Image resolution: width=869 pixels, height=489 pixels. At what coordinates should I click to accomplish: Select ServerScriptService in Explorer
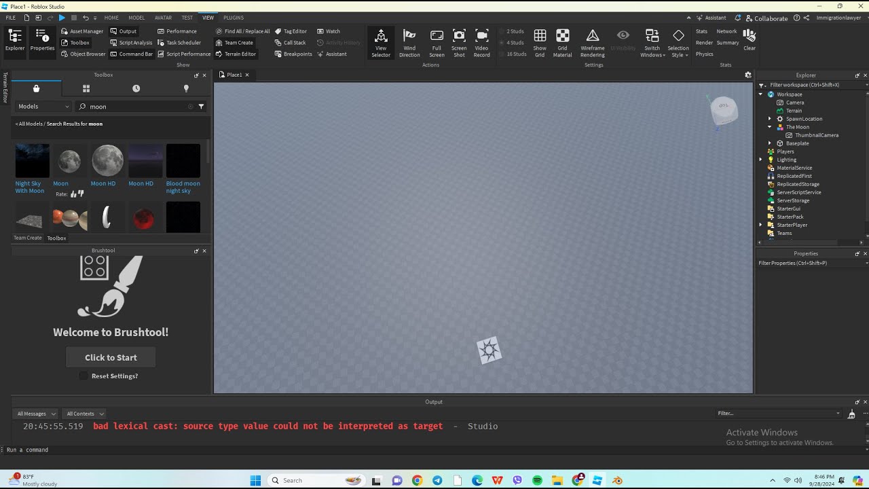click(x=799, y=192)
